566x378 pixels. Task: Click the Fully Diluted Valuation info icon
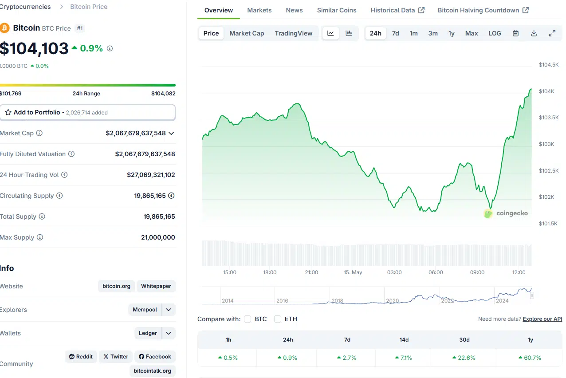[x=71, y=154]
